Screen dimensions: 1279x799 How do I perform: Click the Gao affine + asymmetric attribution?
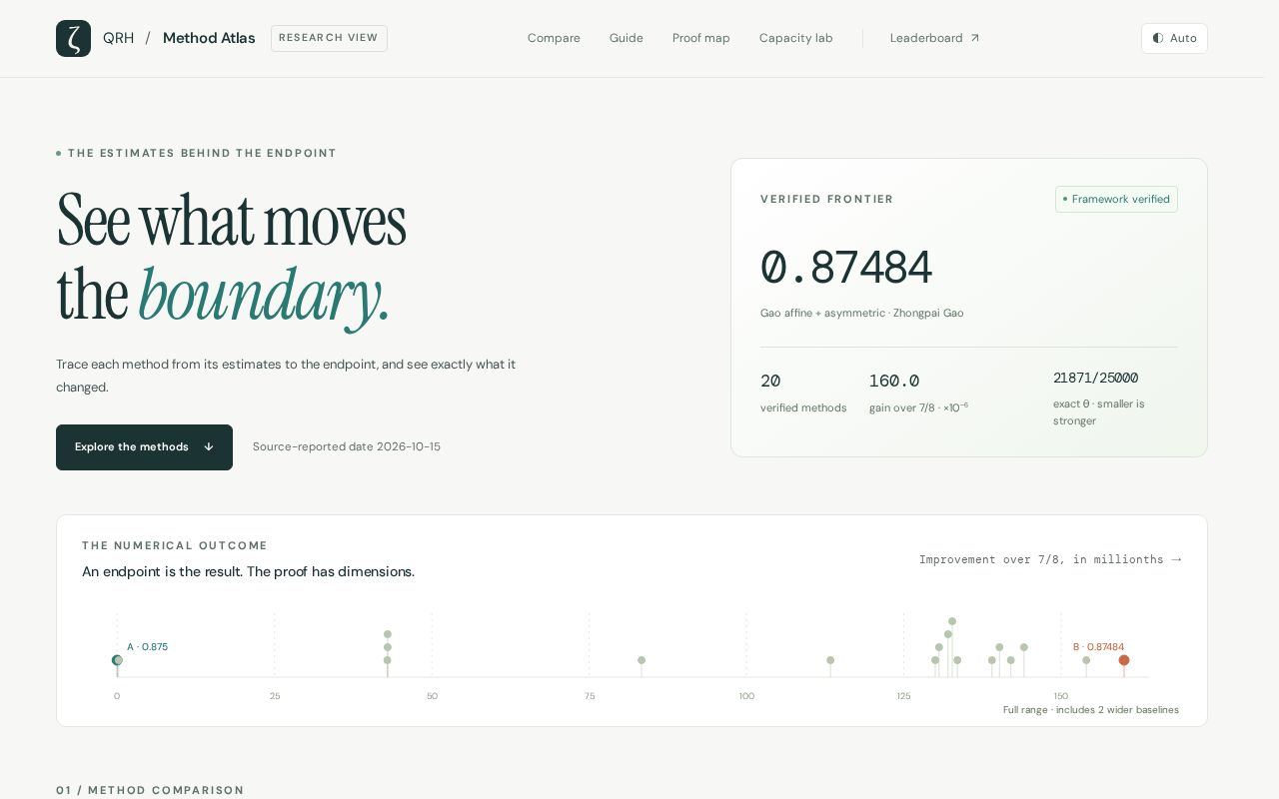[x=862, y=314]
